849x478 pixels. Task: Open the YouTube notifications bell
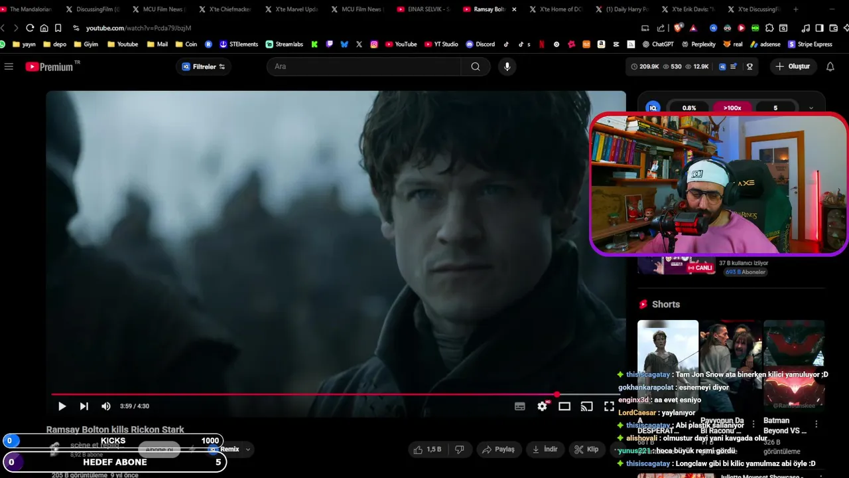click(x=830, y=66)
